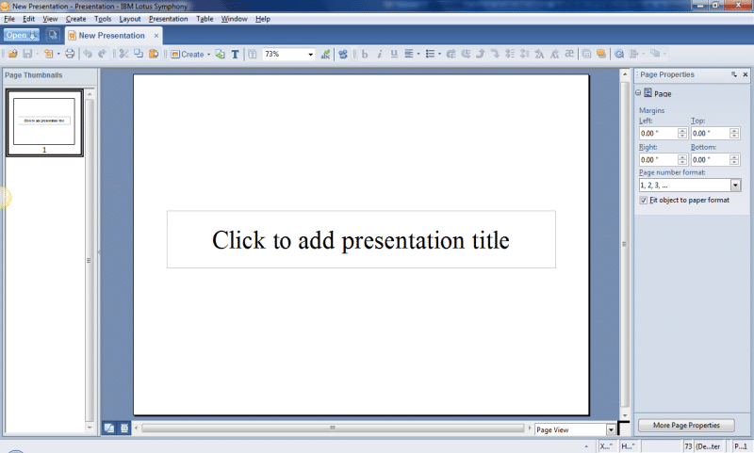This screenshot has width=754, height=453.
Task: Open the Presentation menu
Action: pyautogui.click(x=168, y=19)
